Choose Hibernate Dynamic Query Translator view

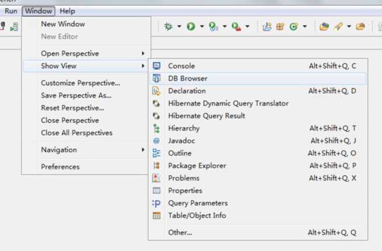[x=258, y=103]
